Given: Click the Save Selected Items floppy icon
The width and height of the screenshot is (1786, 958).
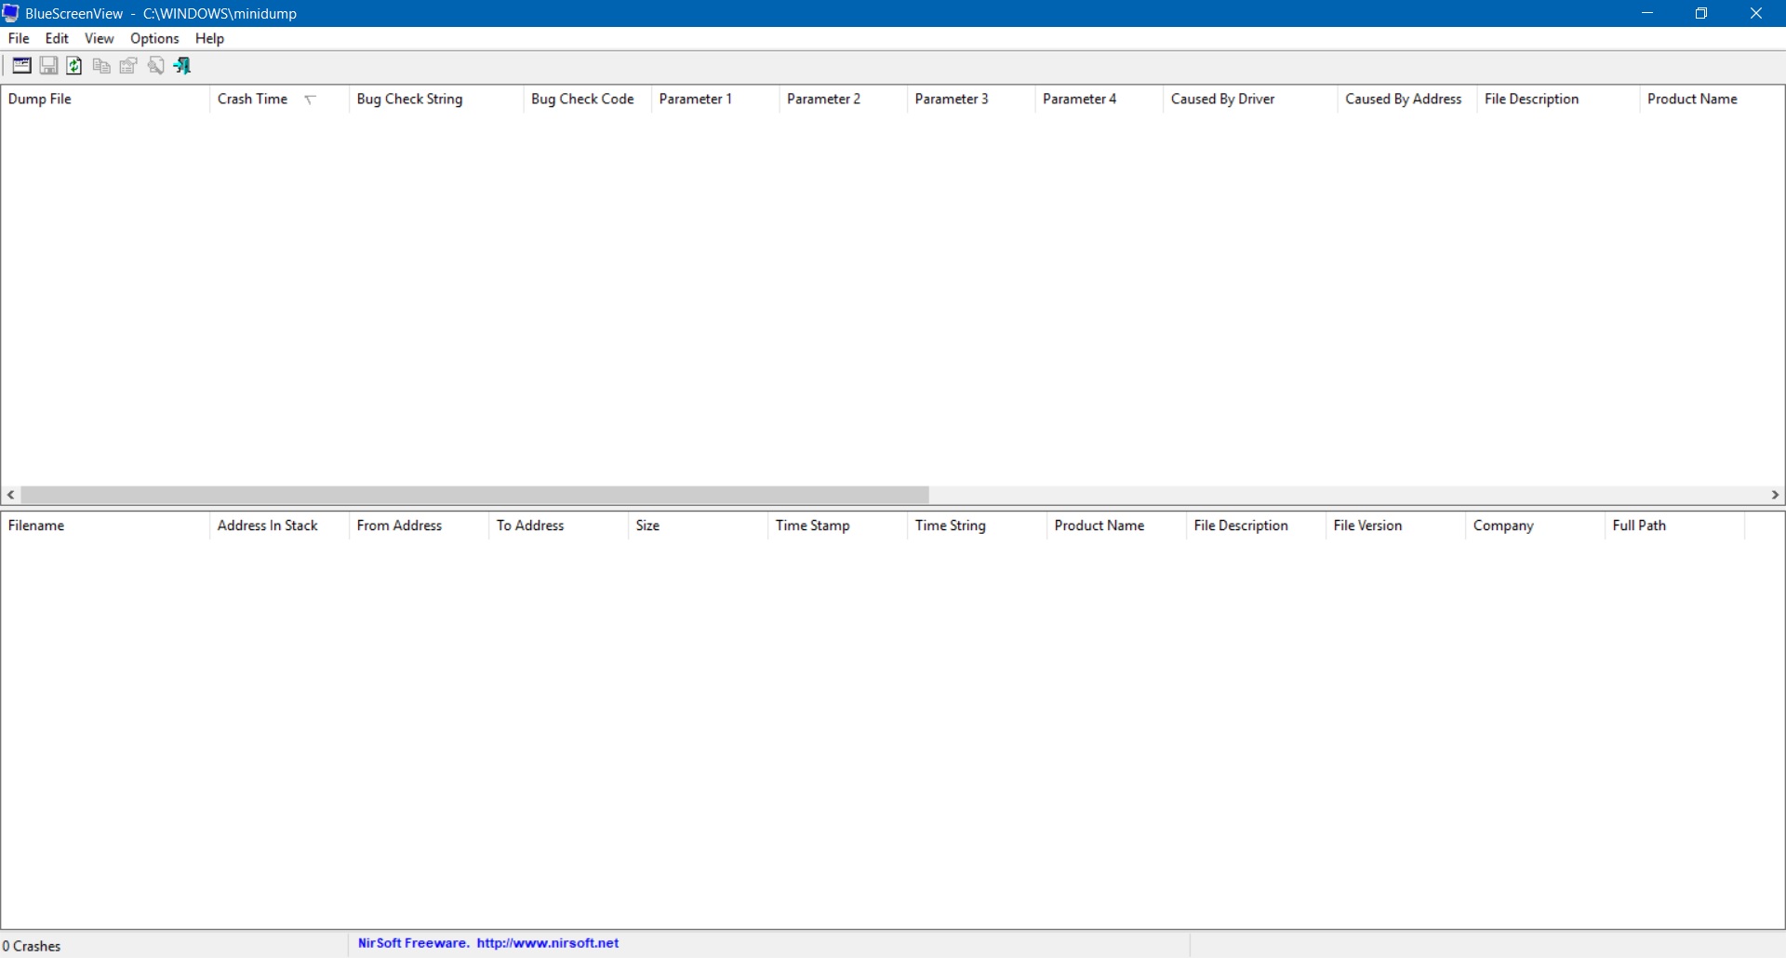Looking at the screenshot, I should pyautogui.click(x=48, y=66).
